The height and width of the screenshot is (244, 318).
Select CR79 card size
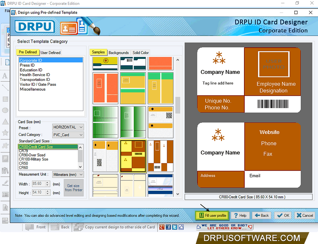click(x=48, y=151)
